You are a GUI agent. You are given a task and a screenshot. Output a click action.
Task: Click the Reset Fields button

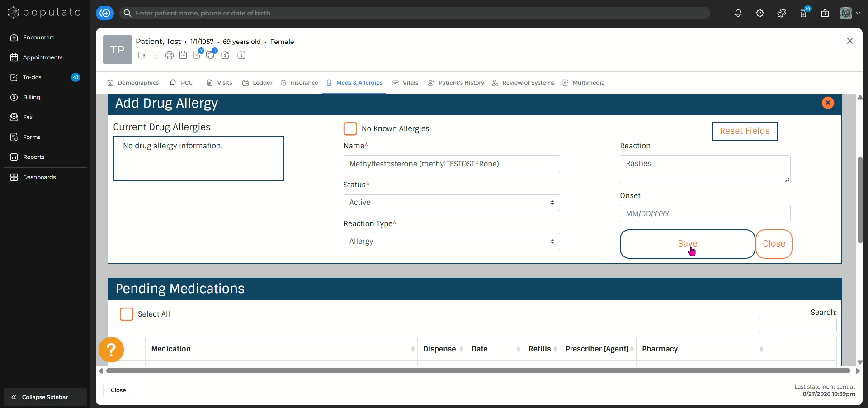point(745,131)
